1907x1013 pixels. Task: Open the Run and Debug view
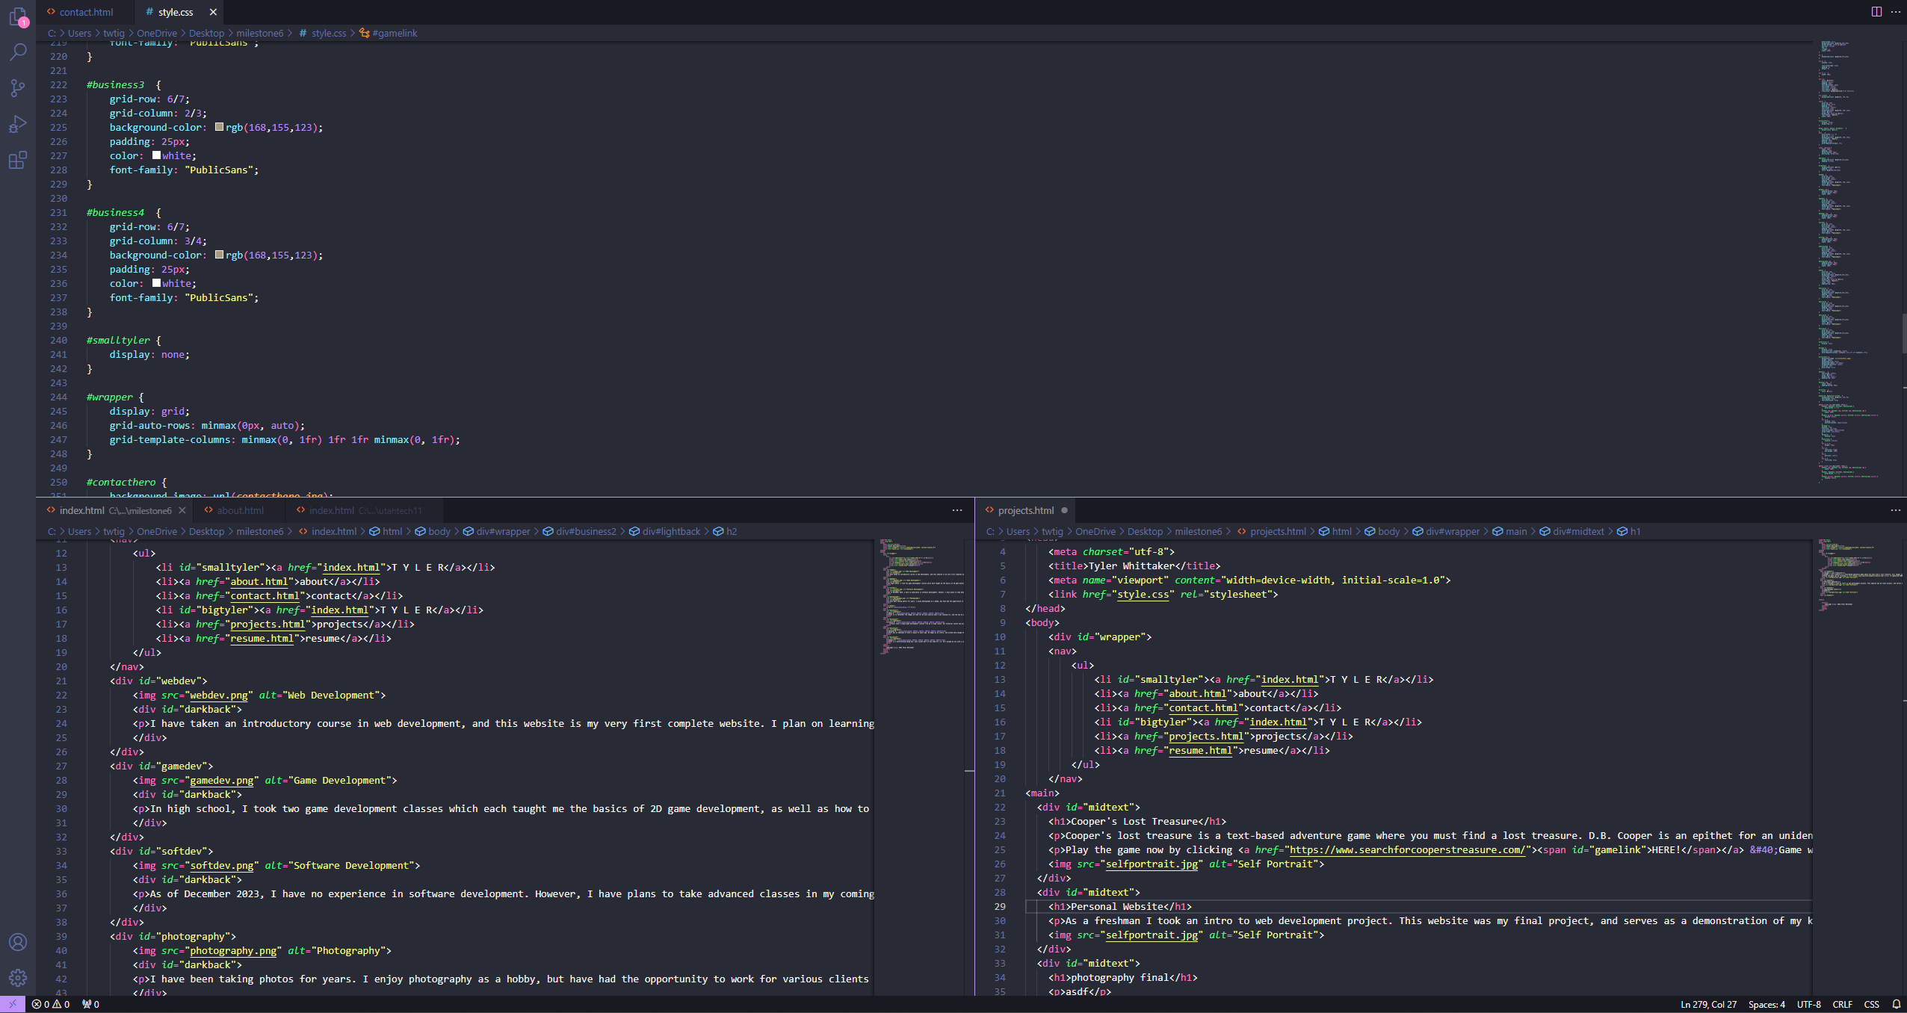coord(18,124)
